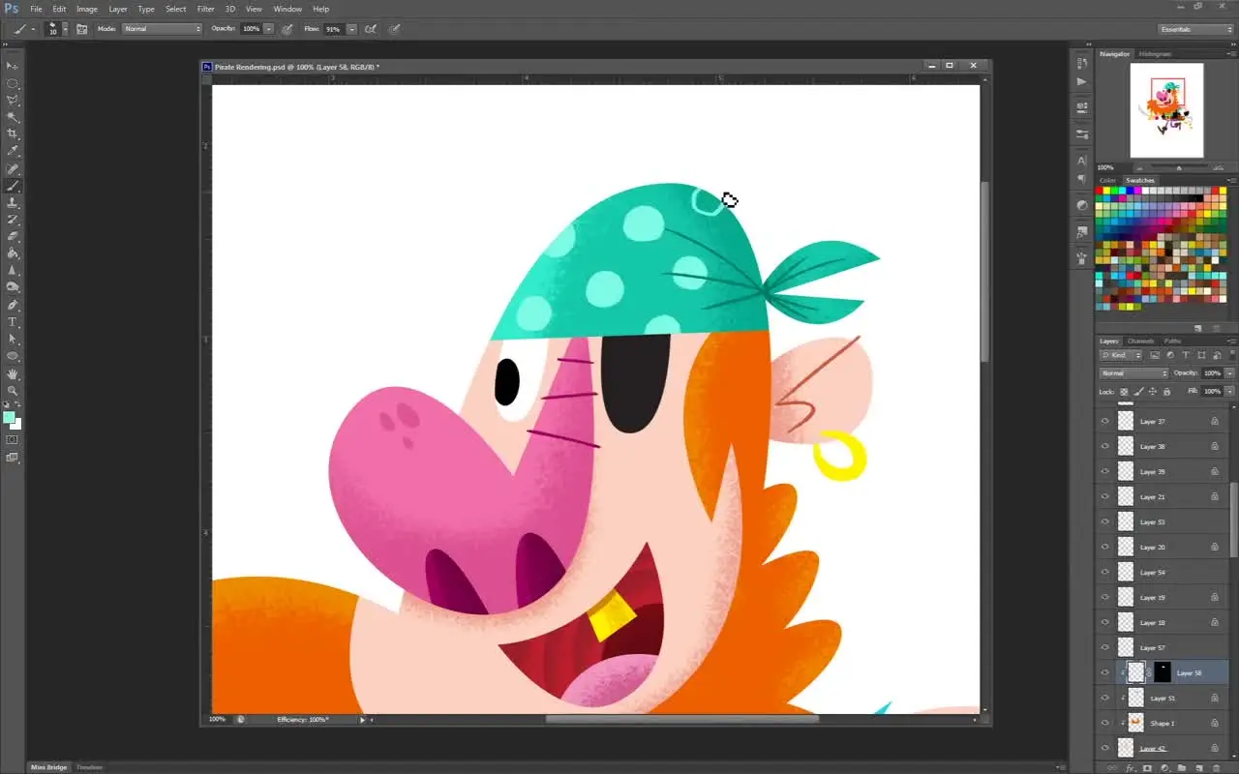Select the Elliptical Marquee tool
This screenshot has width=1239, height=774.
click(x=13, y=82)
